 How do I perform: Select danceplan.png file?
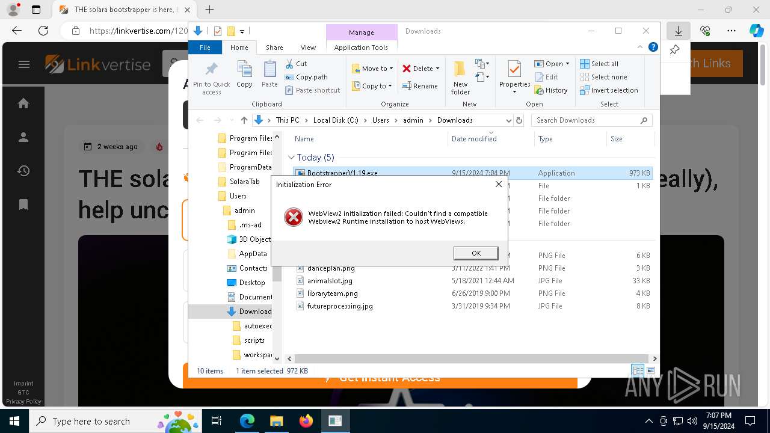[x=331, y=268]
